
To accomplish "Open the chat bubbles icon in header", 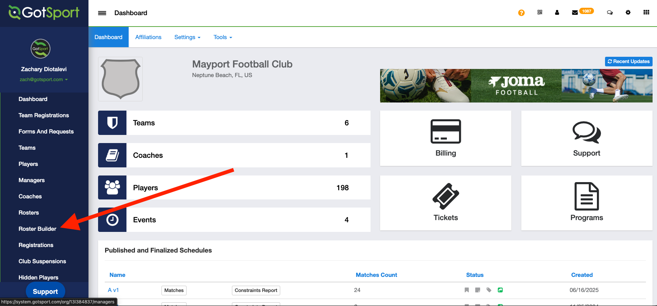I will [x=610, y=13].
